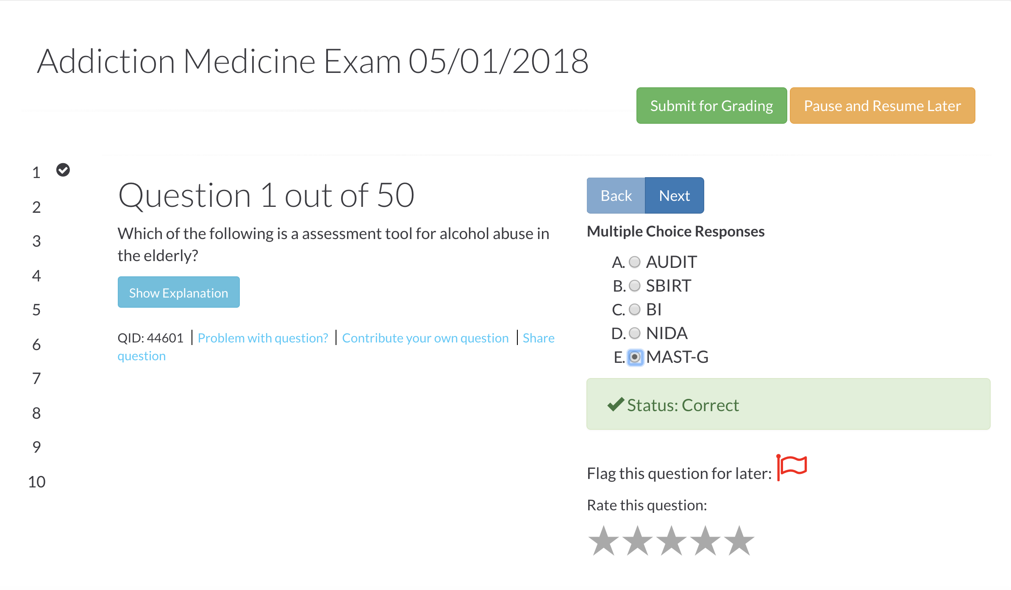Advance with the Next button

coord(674,195)
